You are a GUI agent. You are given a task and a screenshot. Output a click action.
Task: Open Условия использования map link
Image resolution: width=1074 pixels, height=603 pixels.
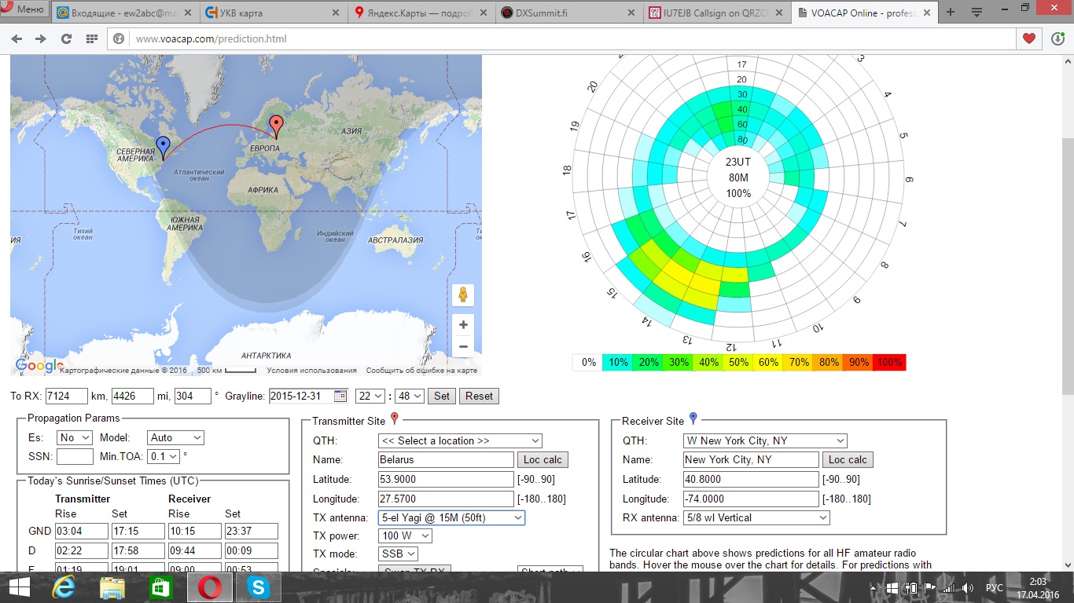pos(311,371)
